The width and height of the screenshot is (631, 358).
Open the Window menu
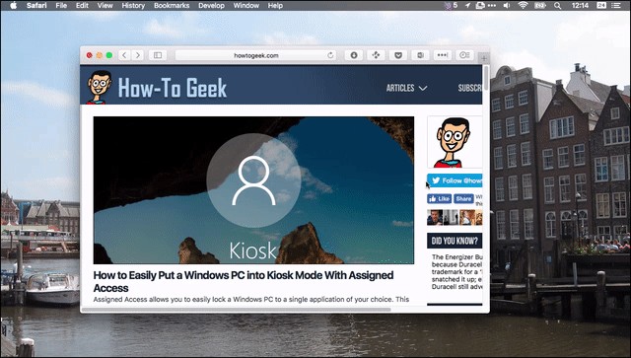(246, 5)
